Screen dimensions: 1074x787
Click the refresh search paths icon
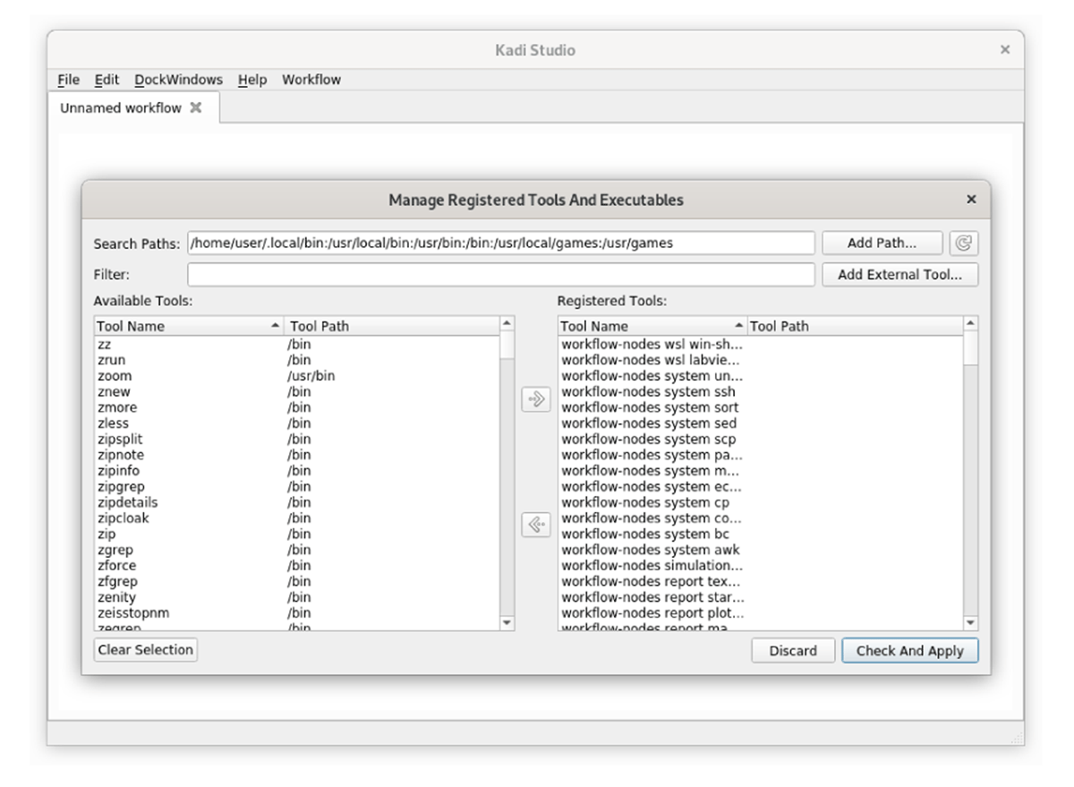point(964,244)
